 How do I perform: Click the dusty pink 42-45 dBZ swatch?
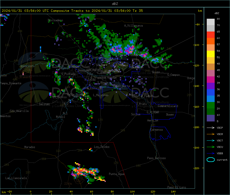211,73
